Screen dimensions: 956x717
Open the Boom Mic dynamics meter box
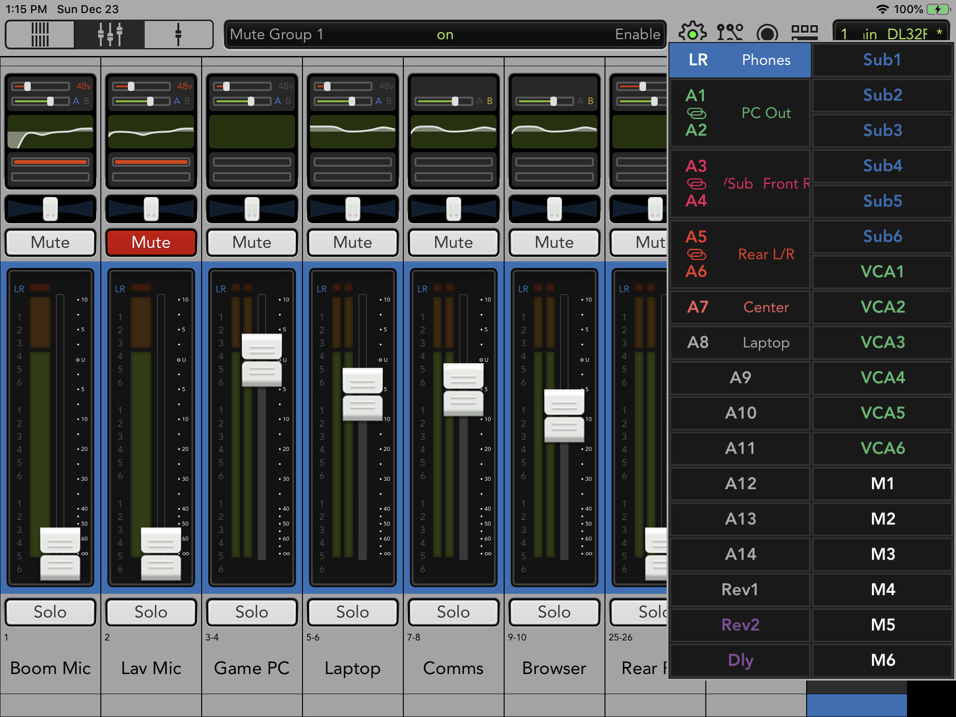tap(50, 169)
